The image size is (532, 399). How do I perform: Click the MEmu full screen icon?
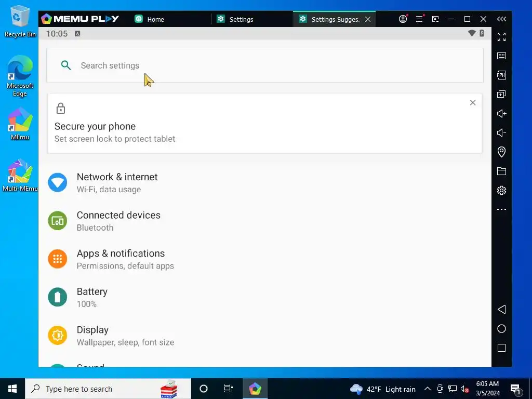pyautogui.click(x=501, y=37)
